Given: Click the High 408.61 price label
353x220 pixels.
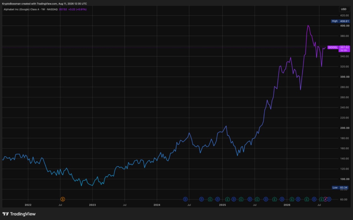Looking at the screenshot, I should [340, 21].
